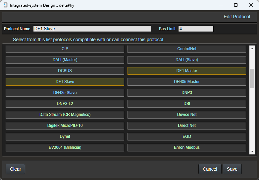Close the deltaPhy window
The image size is (259, 180).
point(251,5)
